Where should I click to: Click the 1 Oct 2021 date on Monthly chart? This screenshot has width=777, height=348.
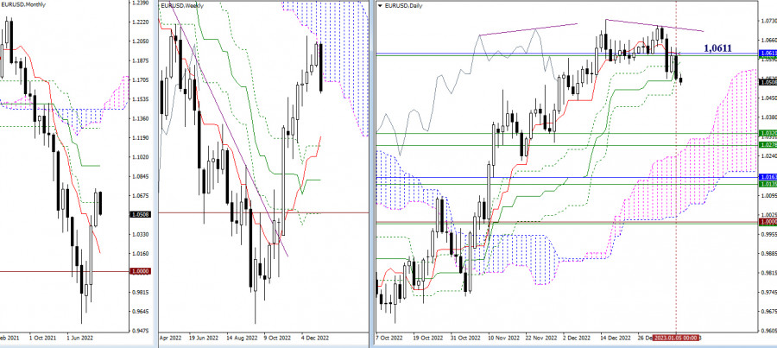coord(41,338)
